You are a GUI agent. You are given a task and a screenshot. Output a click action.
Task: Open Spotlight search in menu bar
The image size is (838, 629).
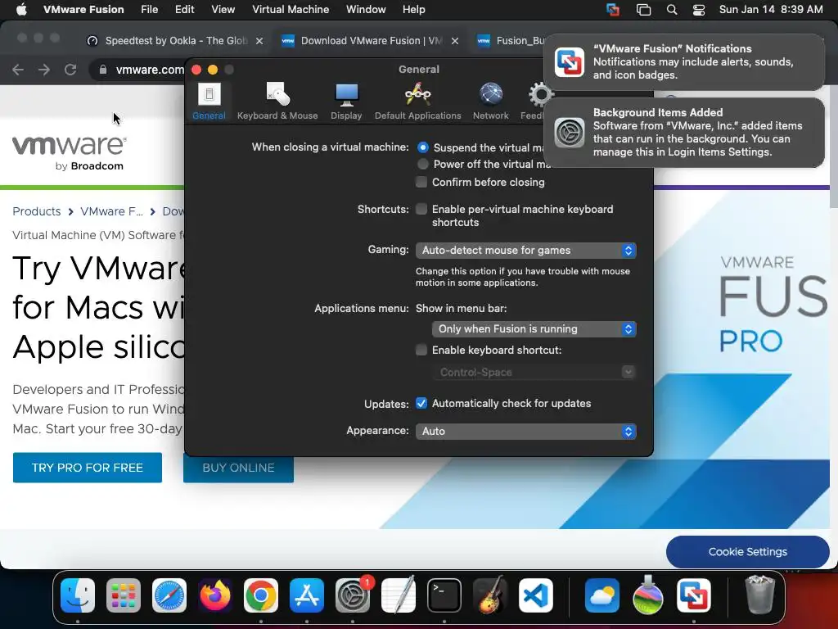pyautogui.click(x=672, y=10)
